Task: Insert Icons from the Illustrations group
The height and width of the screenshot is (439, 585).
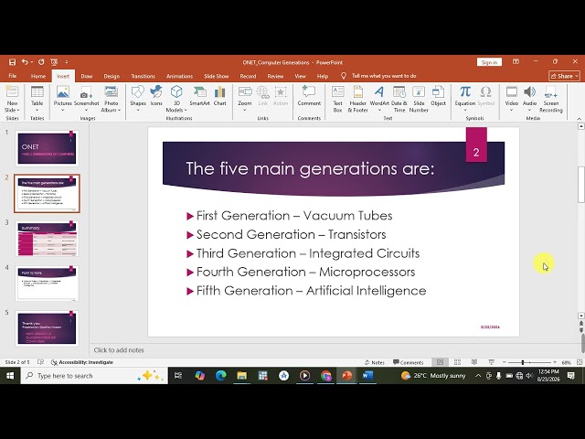Action: click(156, 96)
